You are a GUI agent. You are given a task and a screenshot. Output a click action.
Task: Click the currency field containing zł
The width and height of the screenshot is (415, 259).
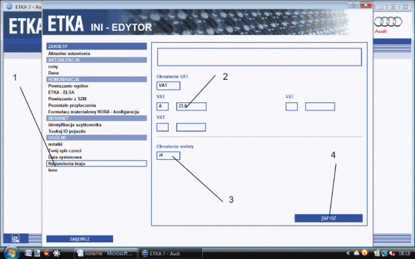point(168,155)
